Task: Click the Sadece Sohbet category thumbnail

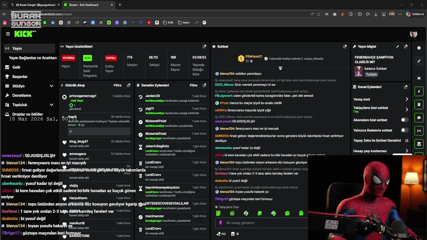Action: 359,71
